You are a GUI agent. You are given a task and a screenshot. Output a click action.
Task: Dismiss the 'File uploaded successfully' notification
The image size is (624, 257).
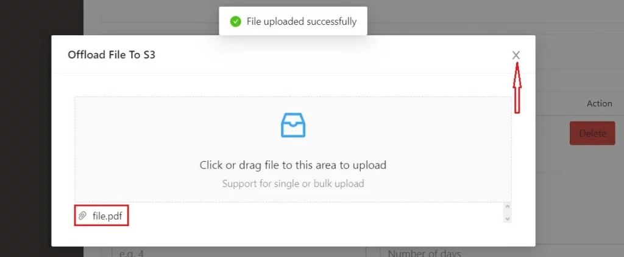coord(293,21)
